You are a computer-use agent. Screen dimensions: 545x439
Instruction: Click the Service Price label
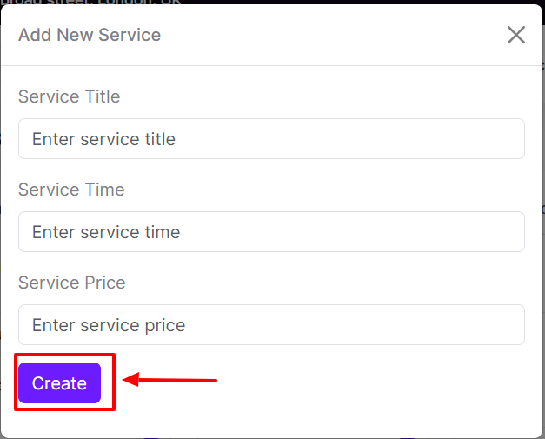coord(72,283)
